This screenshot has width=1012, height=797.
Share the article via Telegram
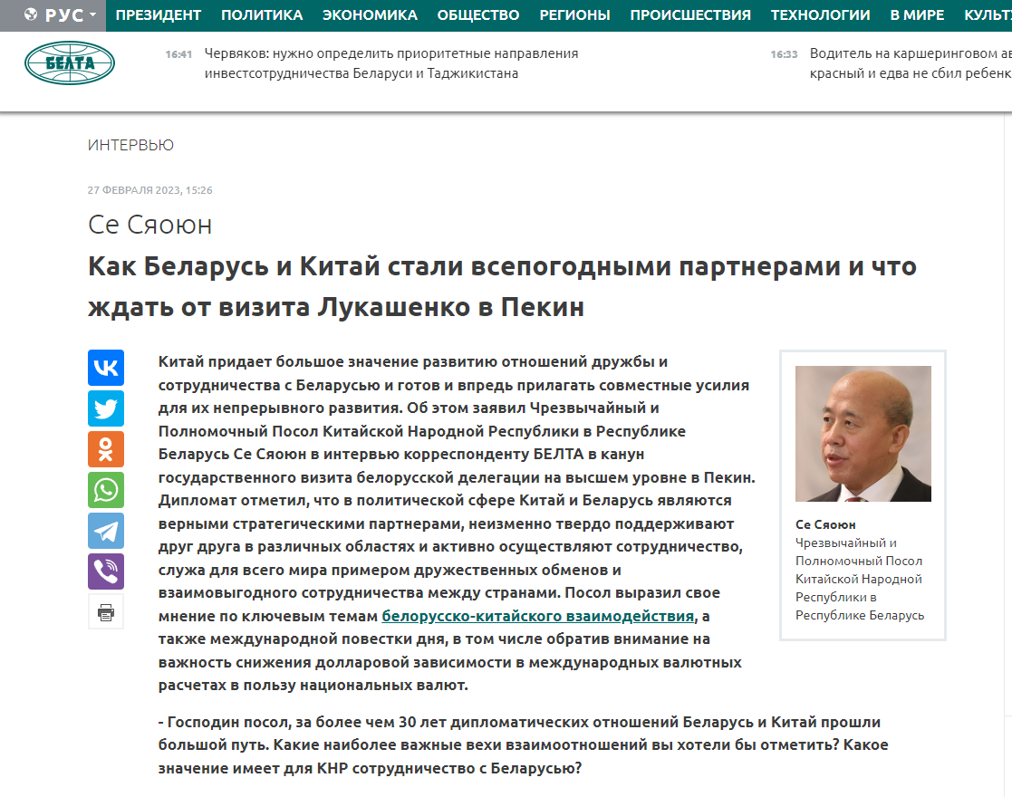pyautogui.click(x=106, y=531)
